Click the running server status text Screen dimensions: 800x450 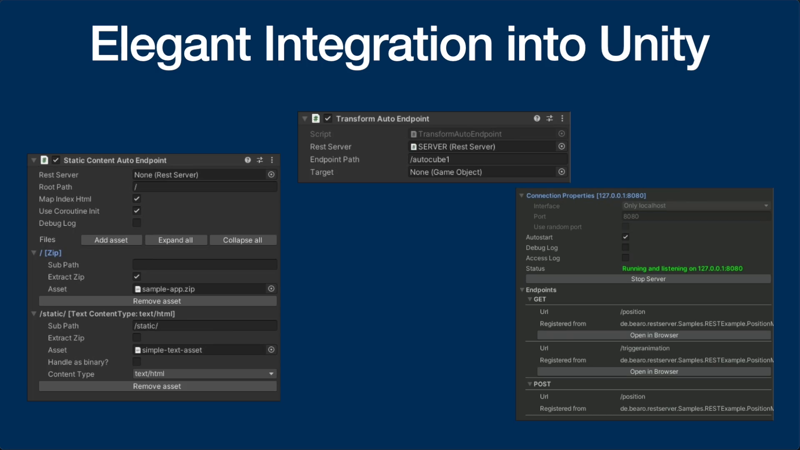pyautogui.click(x=682, y=268)
